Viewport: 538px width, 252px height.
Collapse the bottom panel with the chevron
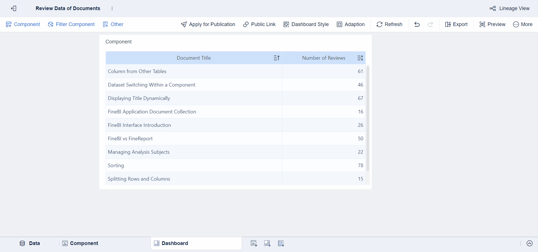(530, 243)
